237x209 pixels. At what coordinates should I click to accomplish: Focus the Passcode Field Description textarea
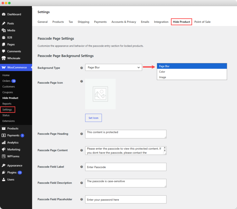click(x=126, y=183)
